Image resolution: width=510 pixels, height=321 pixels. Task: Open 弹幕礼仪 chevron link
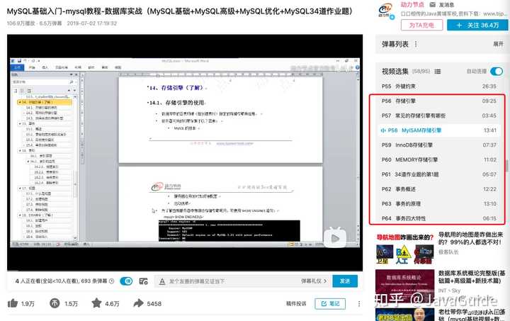314,281
